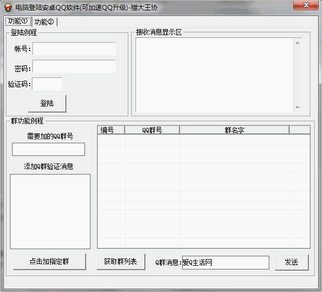Click the 登陆 button
Image resolution: width=322 pixels, height=292 pixels.
47,103
